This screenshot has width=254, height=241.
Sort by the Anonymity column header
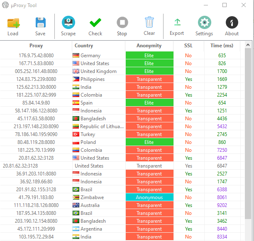149,46
